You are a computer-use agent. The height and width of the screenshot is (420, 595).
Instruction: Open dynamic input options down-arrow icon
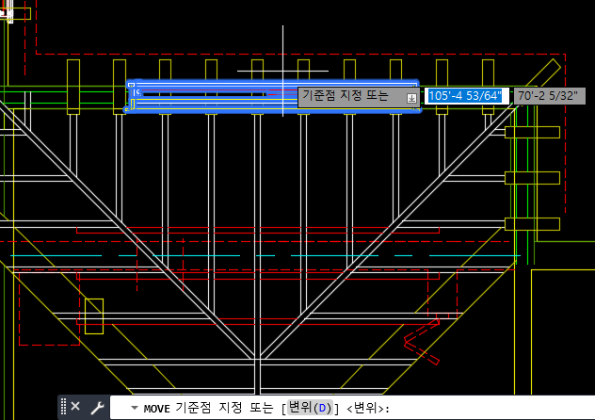pyautogui.click(x=411, y=98)
